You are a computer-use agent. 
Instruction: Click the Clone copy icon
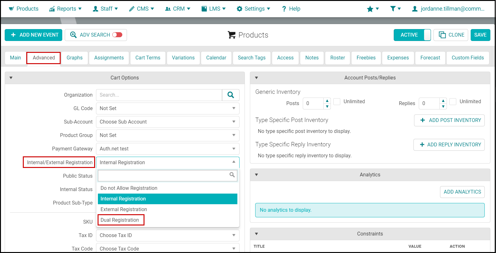click(442, 35)
